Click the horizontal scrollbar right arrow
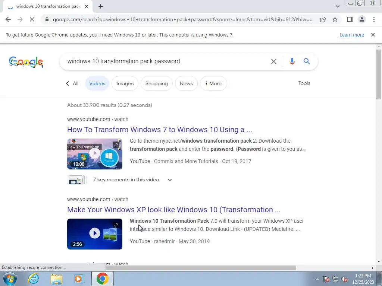382x286 pixels. point(372,268)
